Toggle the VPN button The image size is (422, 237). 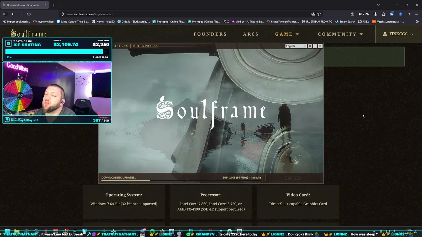pos(364,14)
